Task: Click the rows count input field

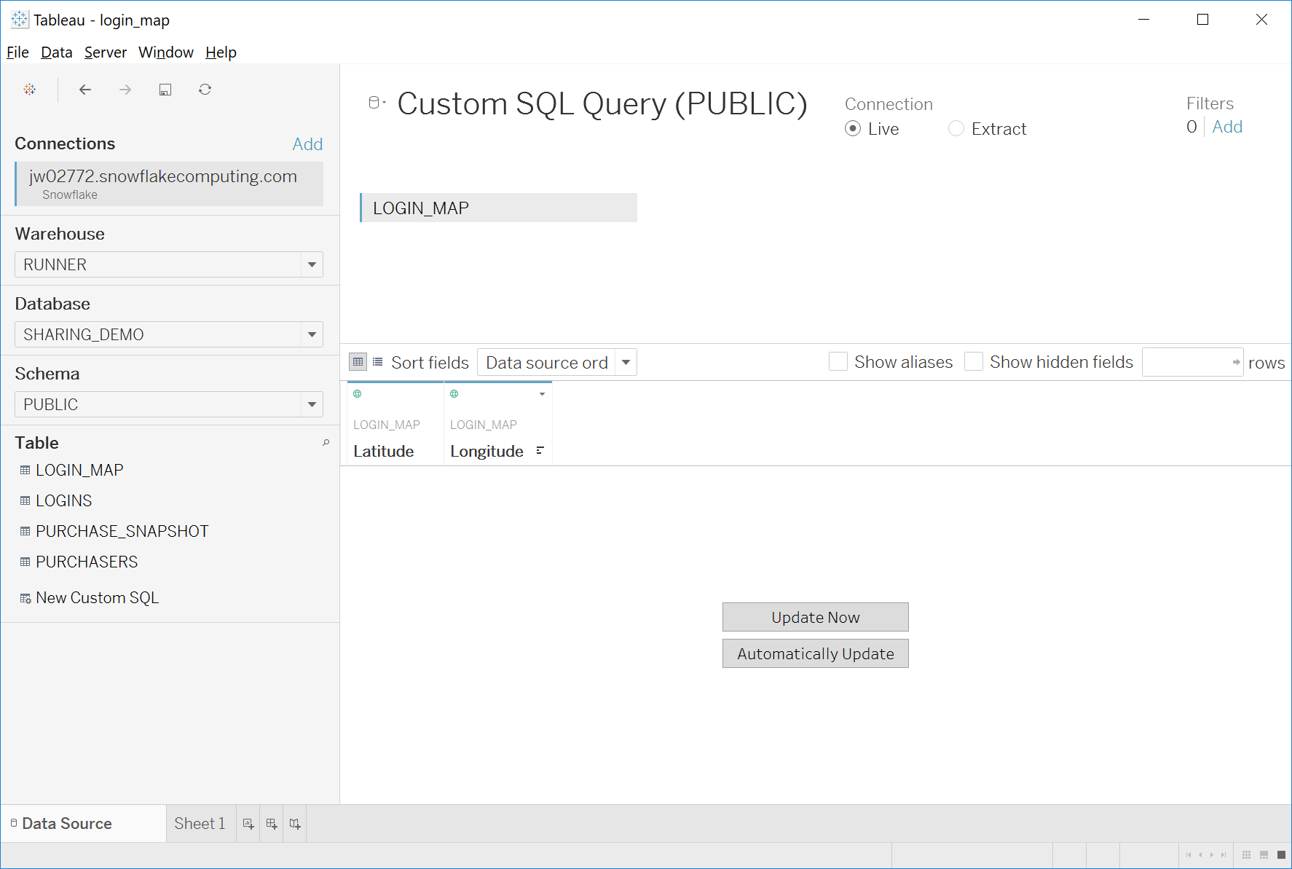Action: click(1192, 362)
